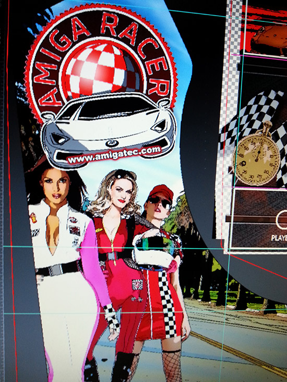Click the white sports car graphic
287x382 pixels.
(109, 130)
